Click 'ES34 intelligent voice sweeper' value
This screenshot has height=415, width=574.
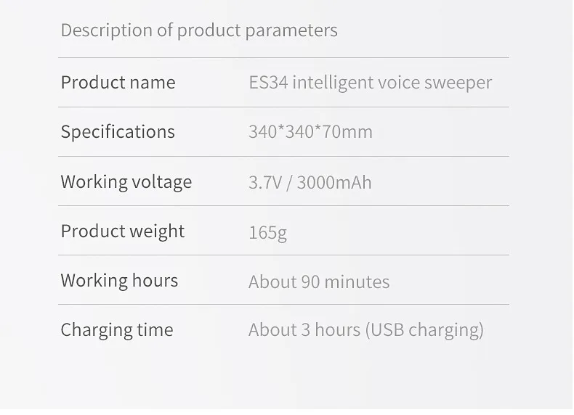click(x=370, y=83)
